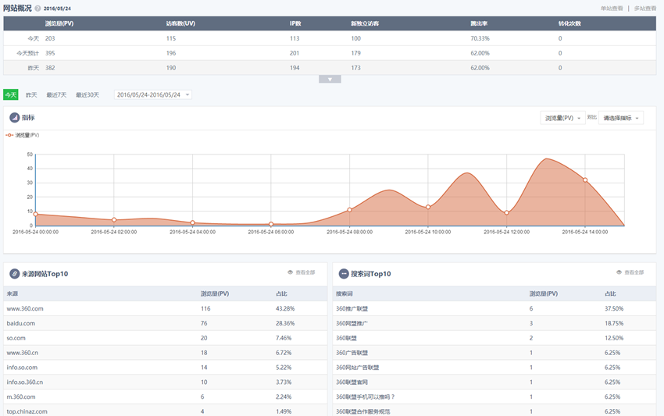The width and height of the screenshot is (664, 416).
Task: Expand the overview table with the down arrow
Action: tap(330, 79)
